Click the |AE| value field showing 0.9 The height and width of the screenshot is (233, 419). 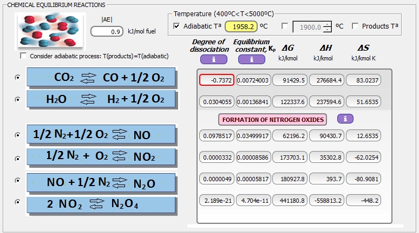click(108, 32)
